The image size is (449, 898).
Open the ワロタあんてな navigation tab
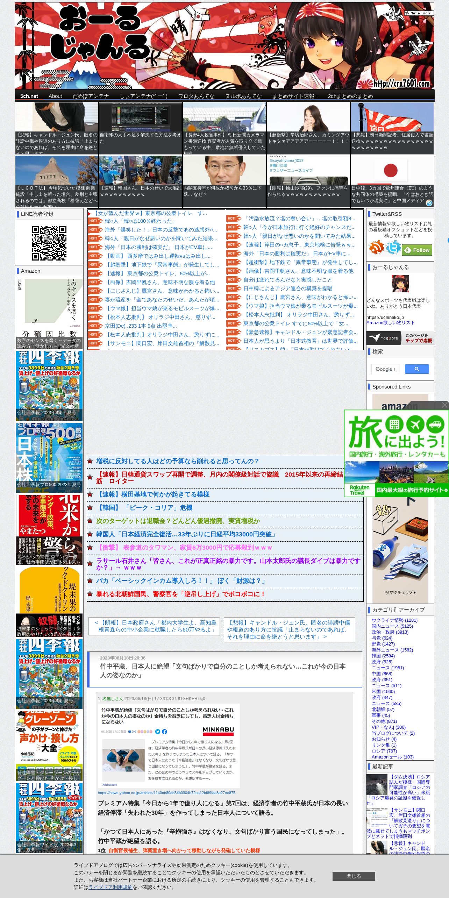click(x=196, y=96)
